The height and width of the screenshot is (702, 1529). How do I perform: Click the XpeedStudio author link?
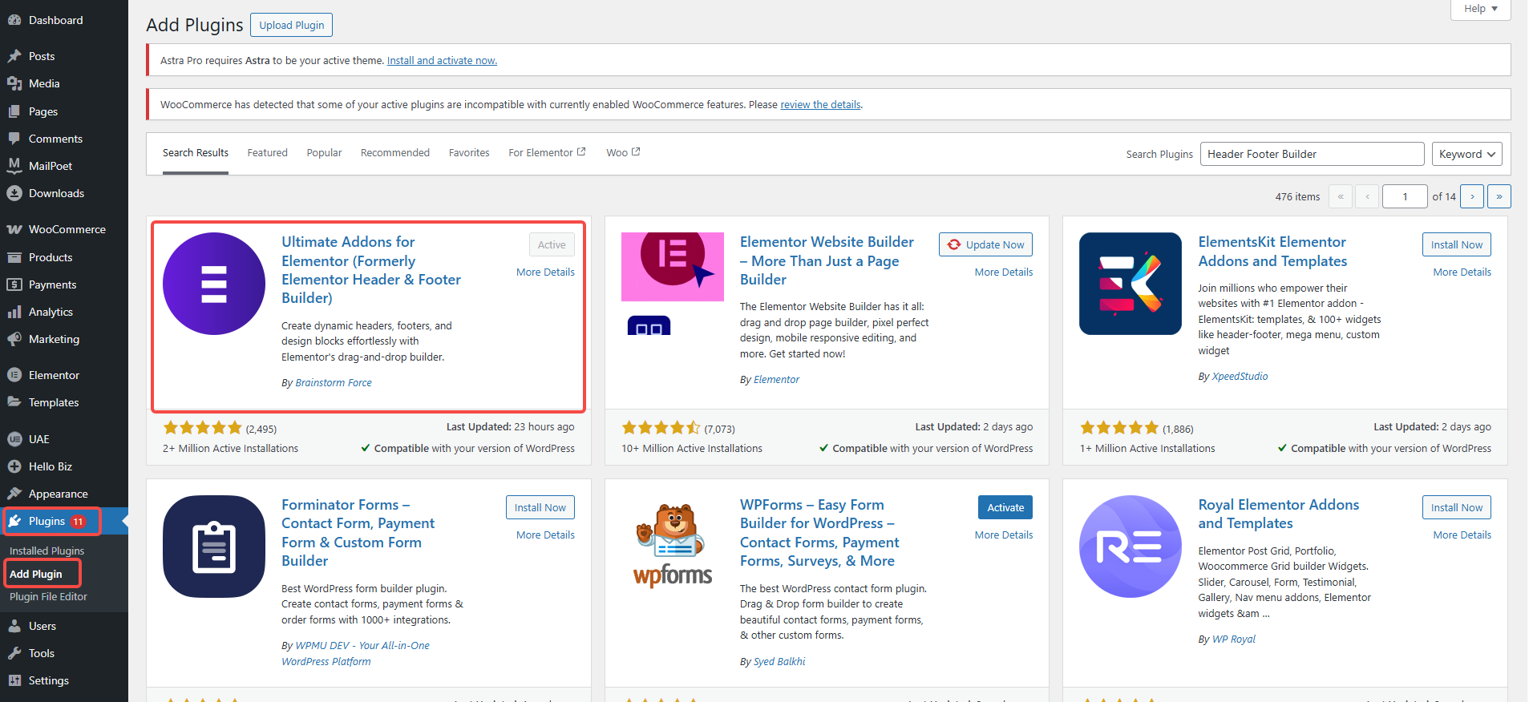(1240, 376)
